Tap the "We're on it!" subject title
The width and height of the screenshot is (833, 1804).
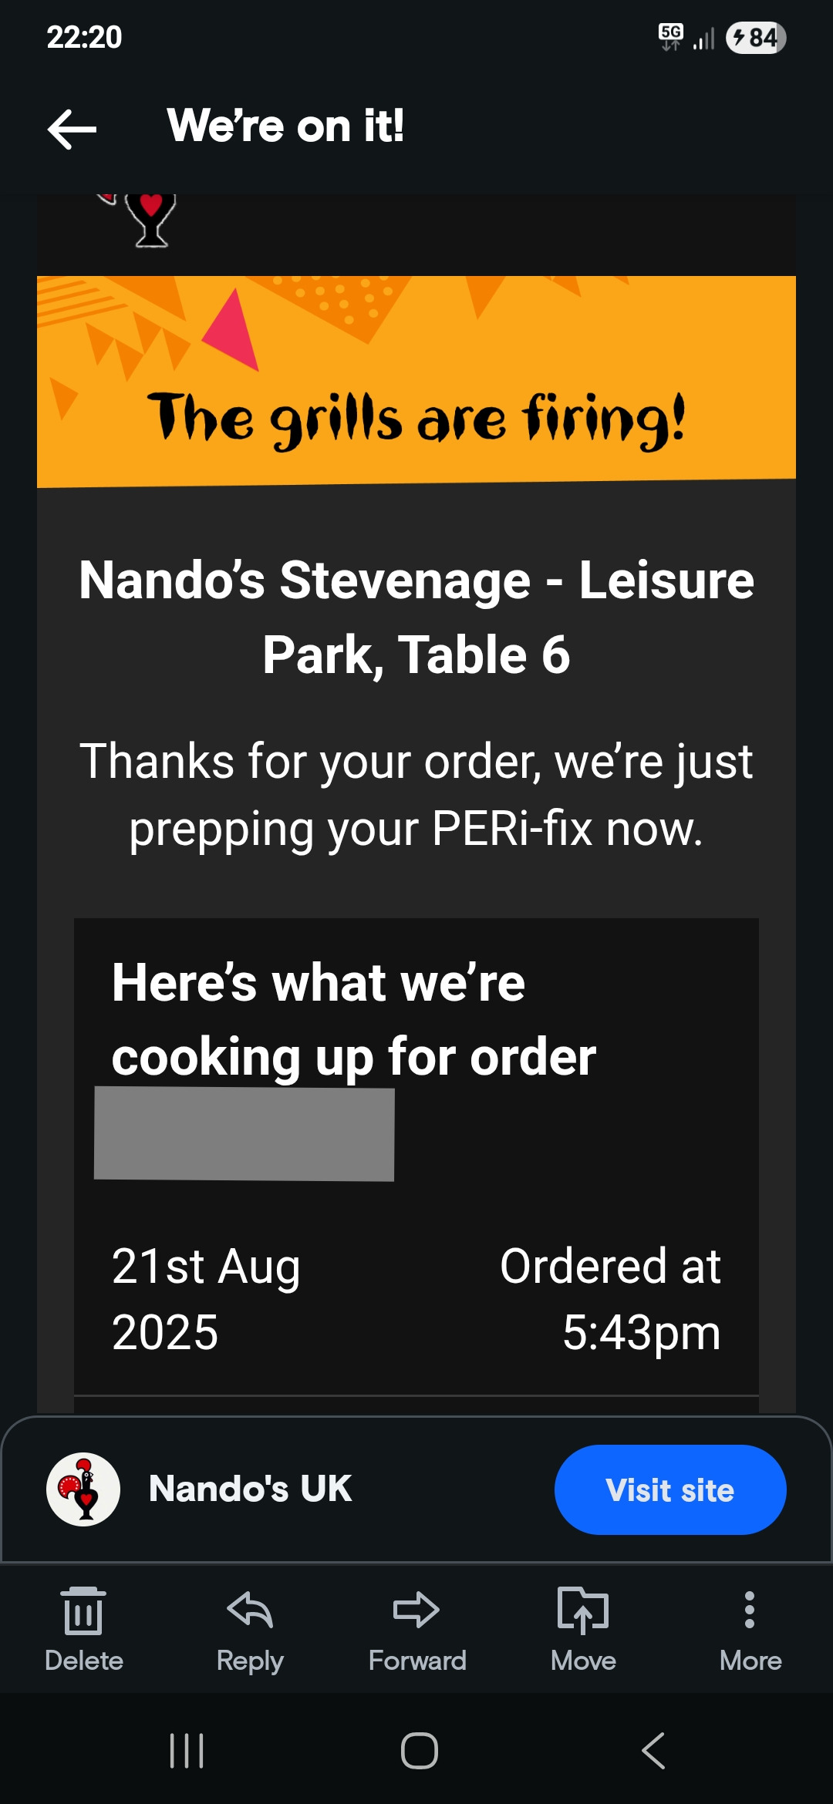[285, 126]
